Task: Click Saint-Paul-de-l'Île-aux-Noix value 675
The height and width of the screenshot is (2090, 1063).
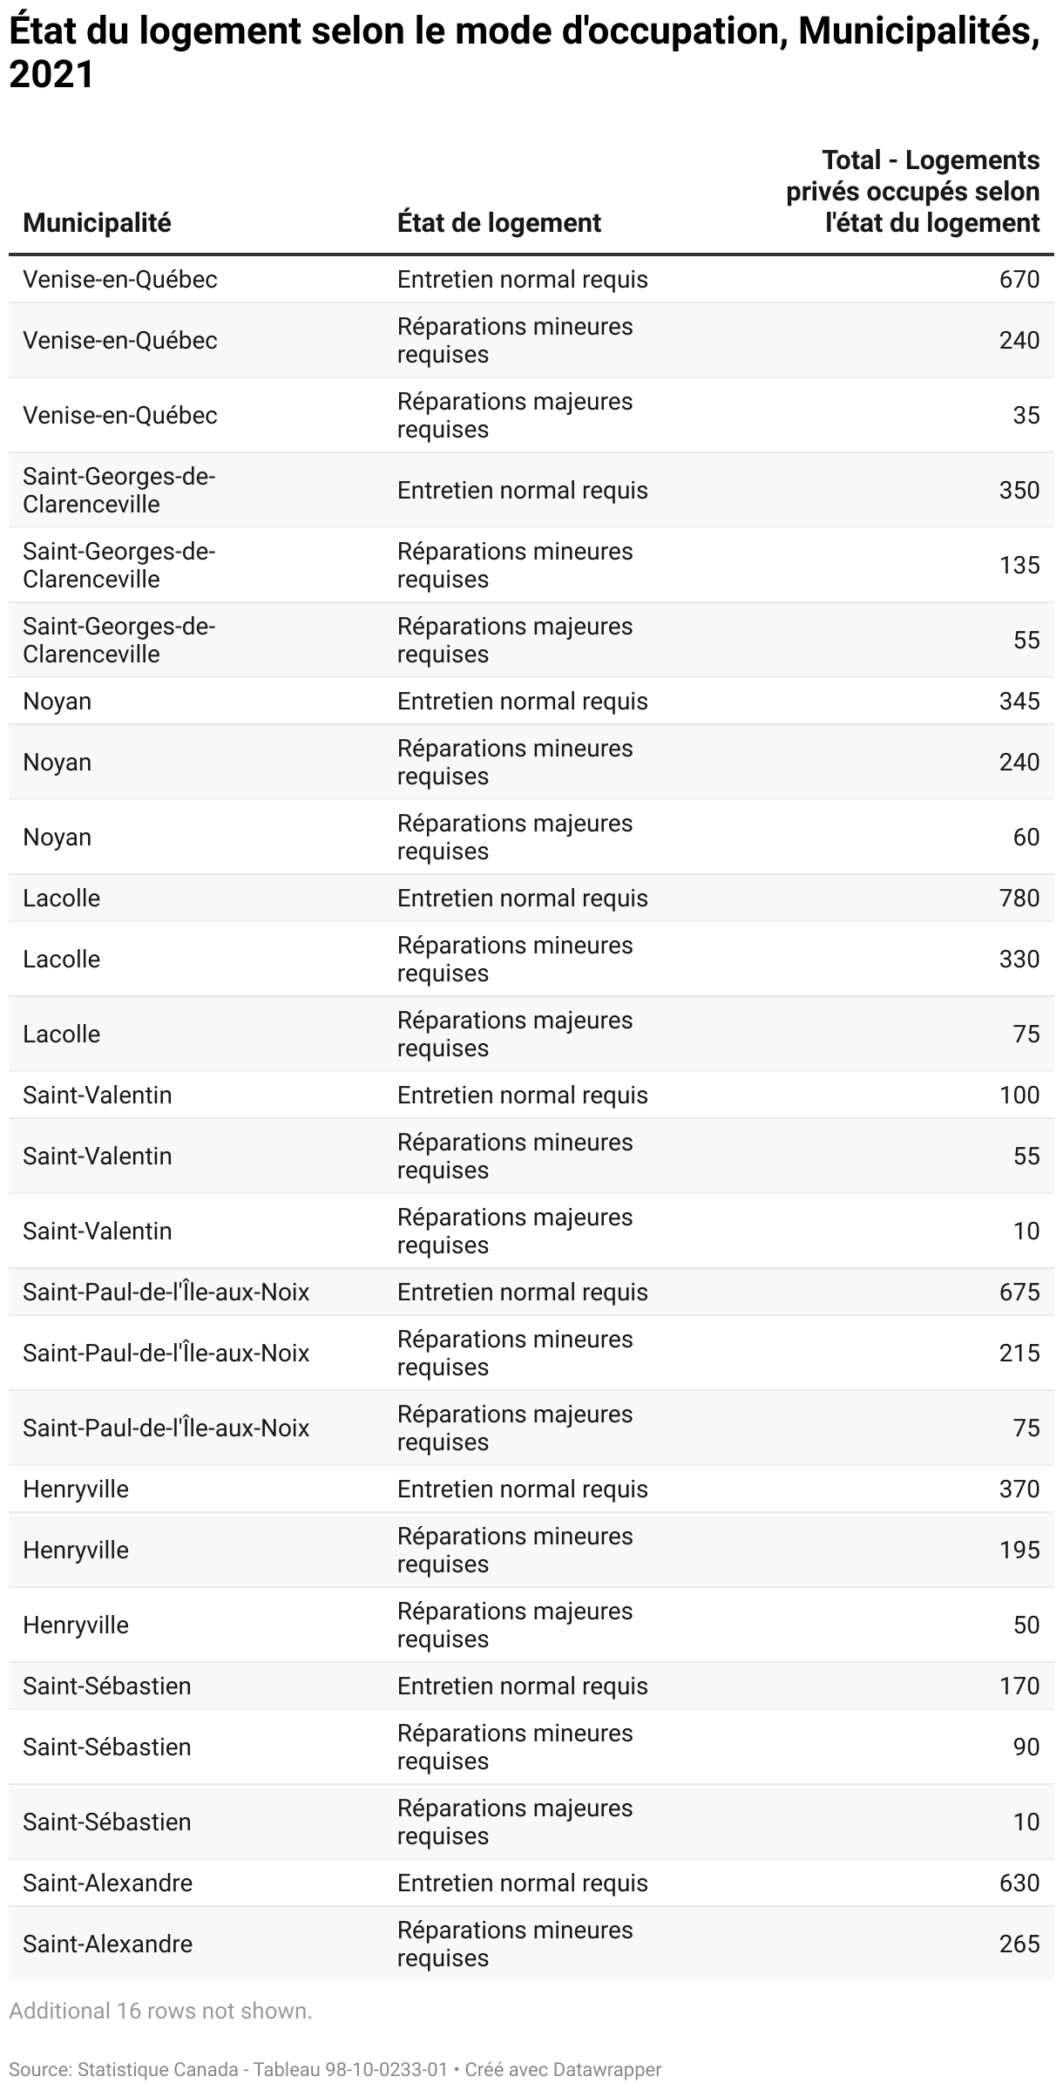Action: [x=1019, y=1292]
